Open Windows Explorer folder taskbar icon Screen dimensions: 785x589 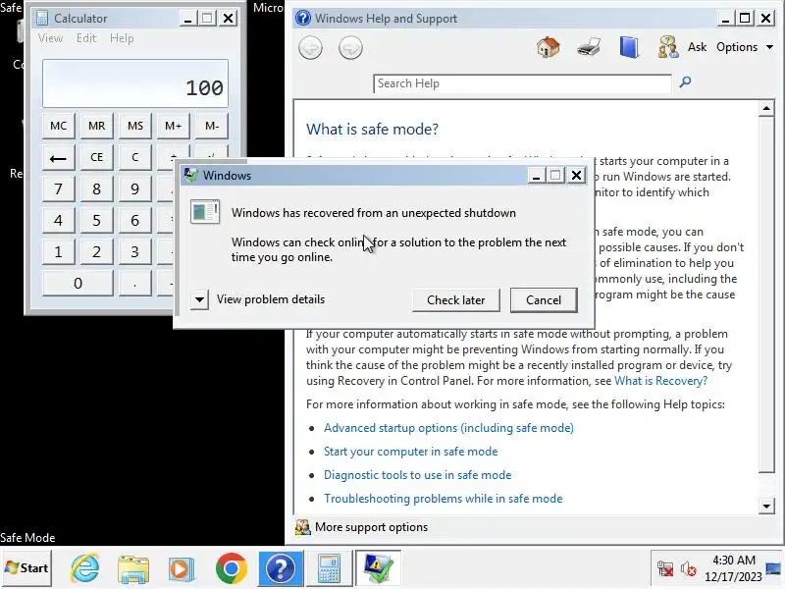coord(133,568)
